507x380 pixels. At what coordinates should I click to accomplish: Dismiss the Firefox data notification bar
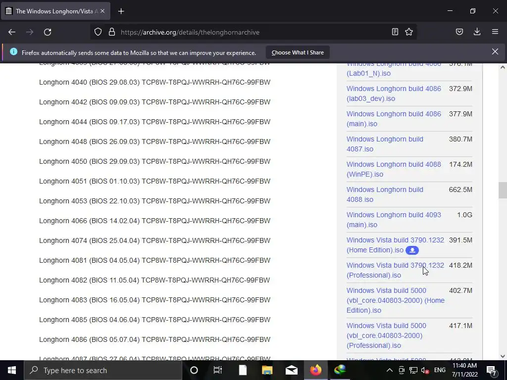click(x=495, y=51)
